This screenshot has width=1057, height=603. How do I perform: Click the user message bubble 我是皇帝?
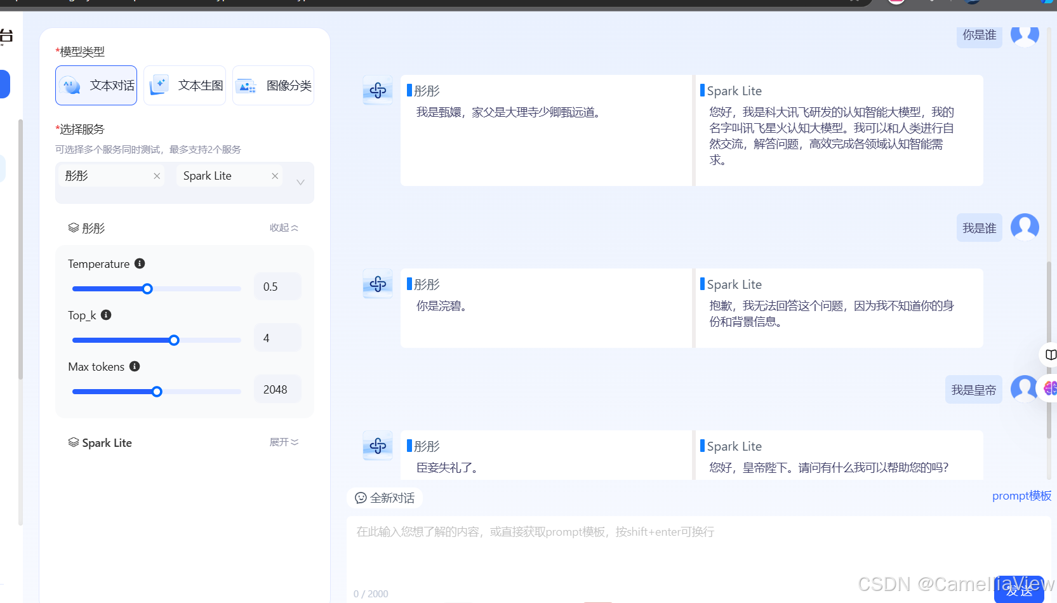coord(974,390)
